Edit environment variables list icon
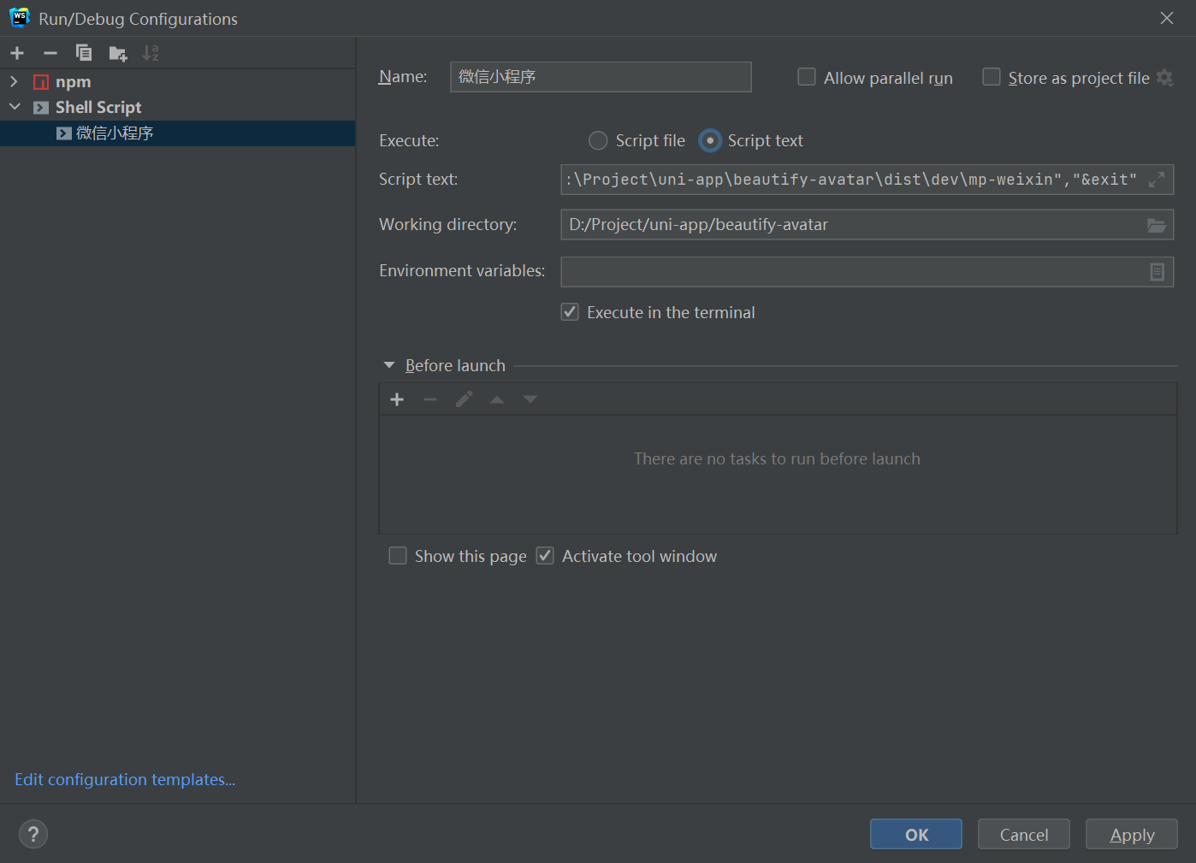Screen dimensions: 1196x863 click(1157, 272)
